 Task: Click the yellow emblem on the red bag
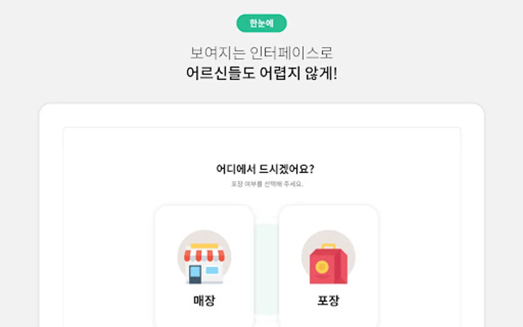point(322,267)
